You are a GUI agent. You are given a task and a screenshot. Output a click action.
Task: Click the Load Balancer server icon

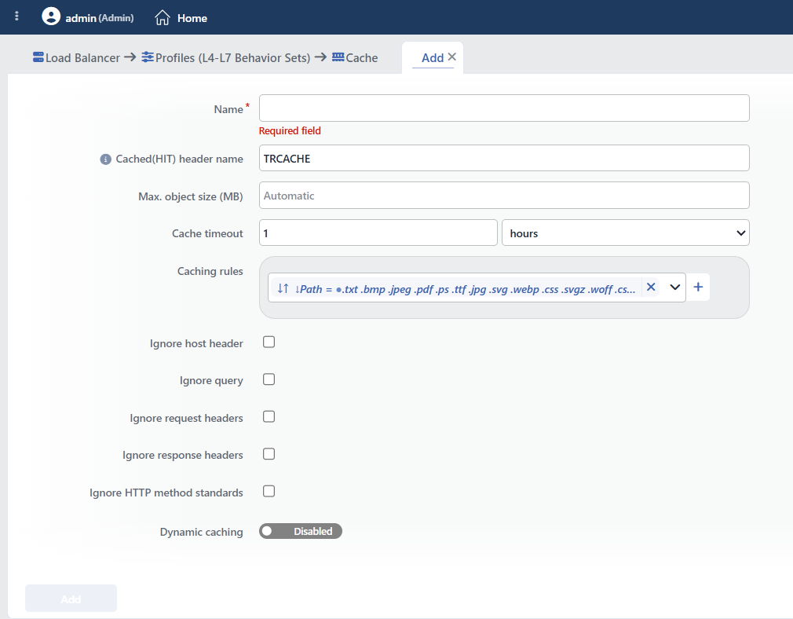tap(38, 57)
